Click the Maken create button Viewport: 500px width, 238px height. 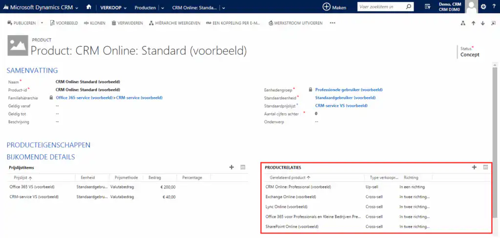[x=334, y=7]
